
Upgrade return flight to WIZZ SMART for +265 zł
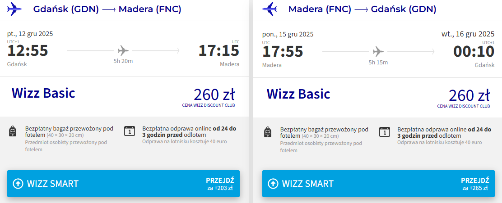(378, 184)
